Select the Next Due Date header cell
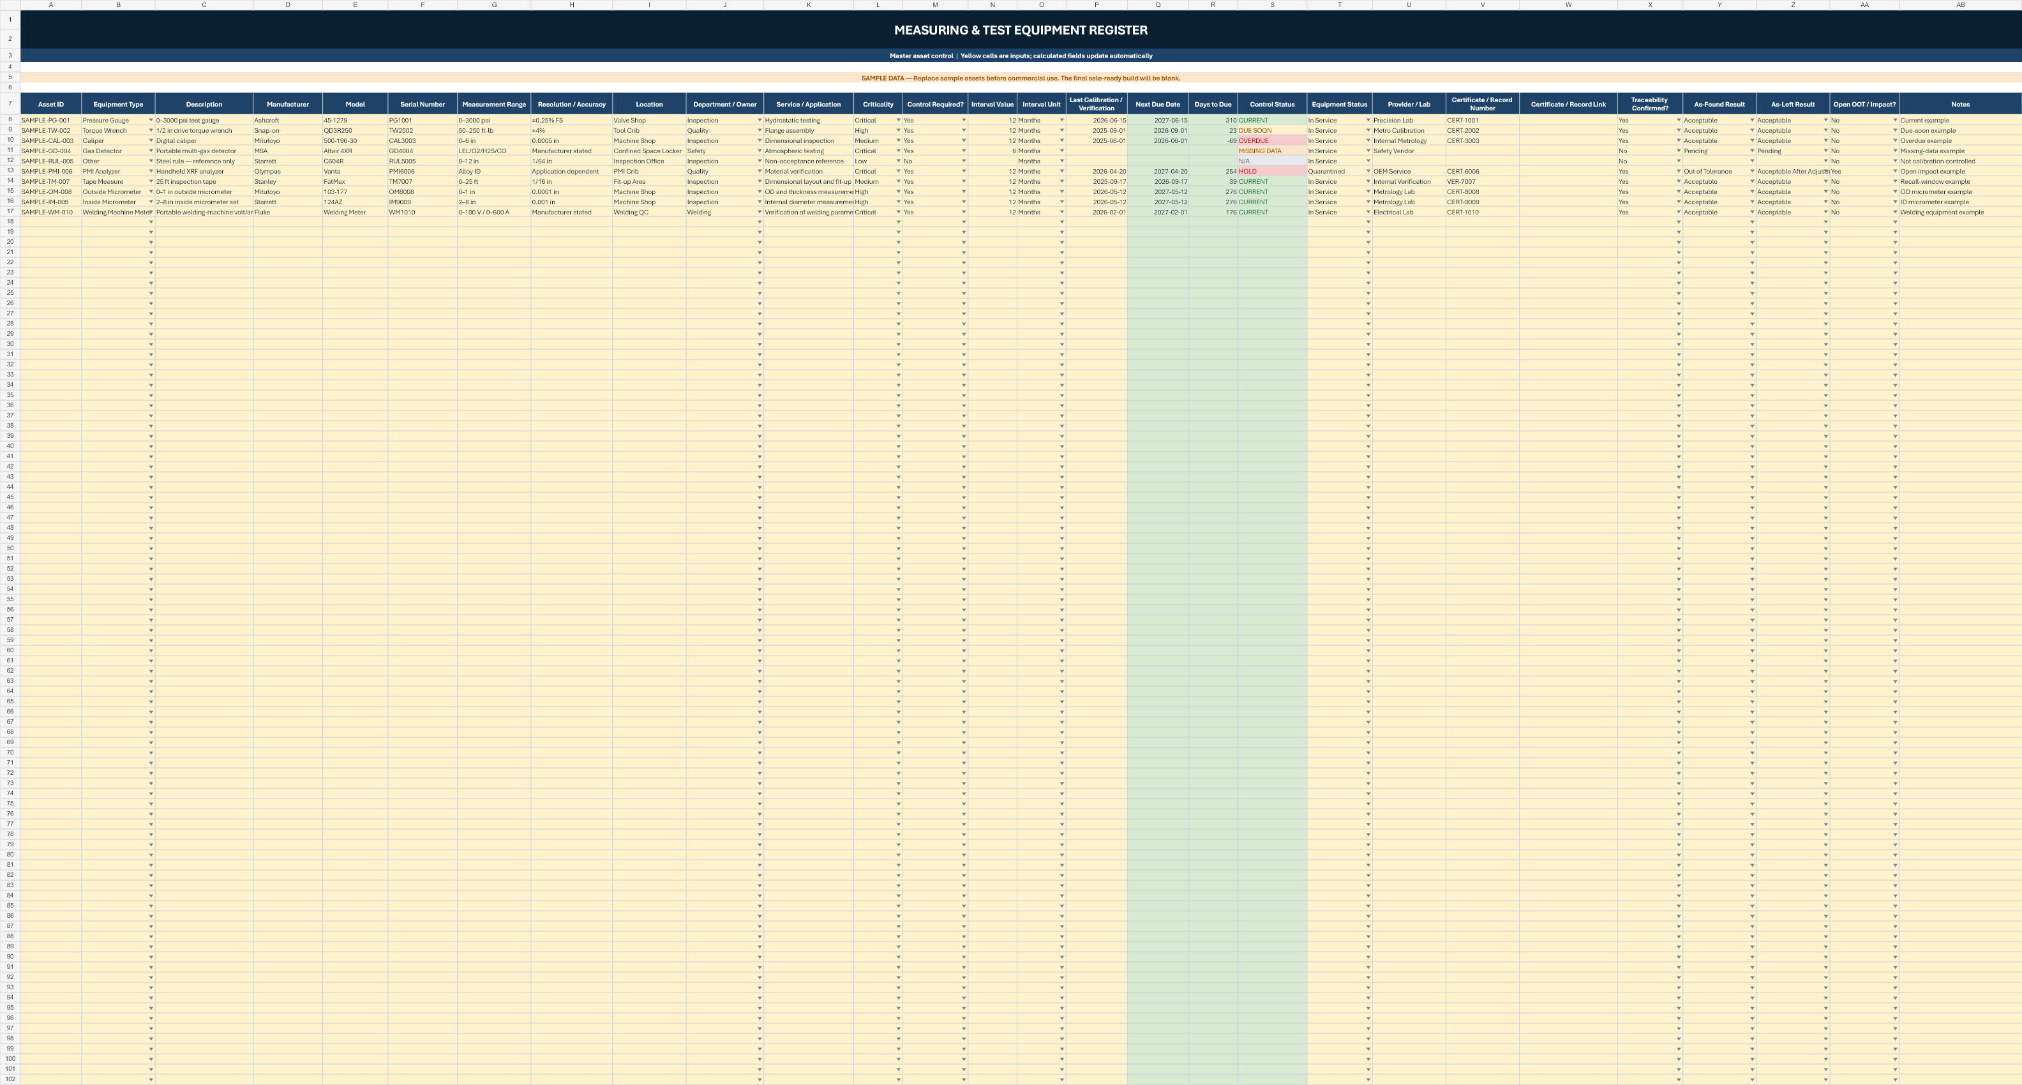Screen dimensions: 2022x1085 click(1157, 105)
